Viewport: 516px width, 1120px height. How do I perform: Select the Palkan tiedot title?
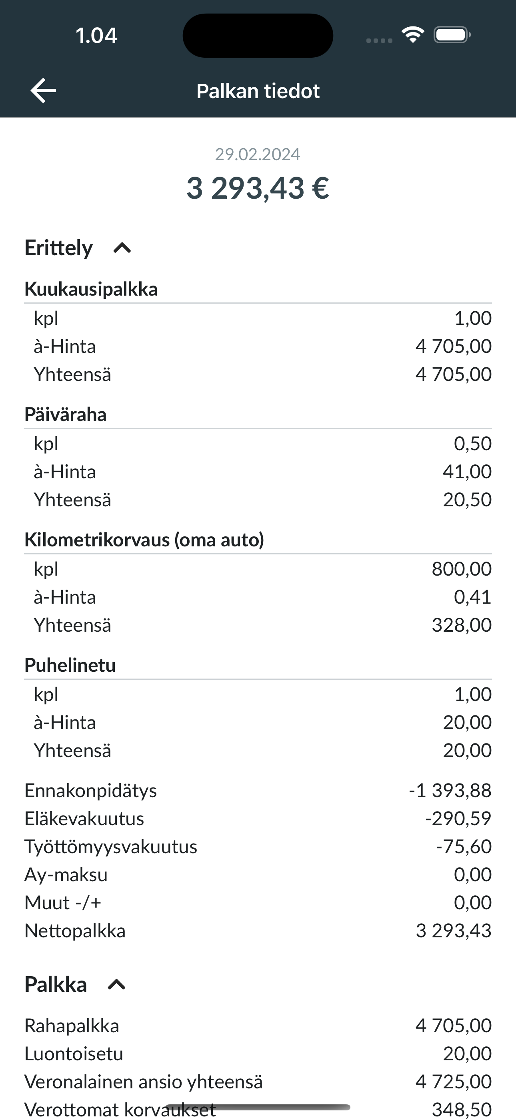coord(258,91)
